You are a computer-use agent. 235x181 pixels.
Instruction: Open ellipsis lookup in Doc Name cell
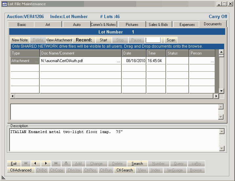(118, 61)
